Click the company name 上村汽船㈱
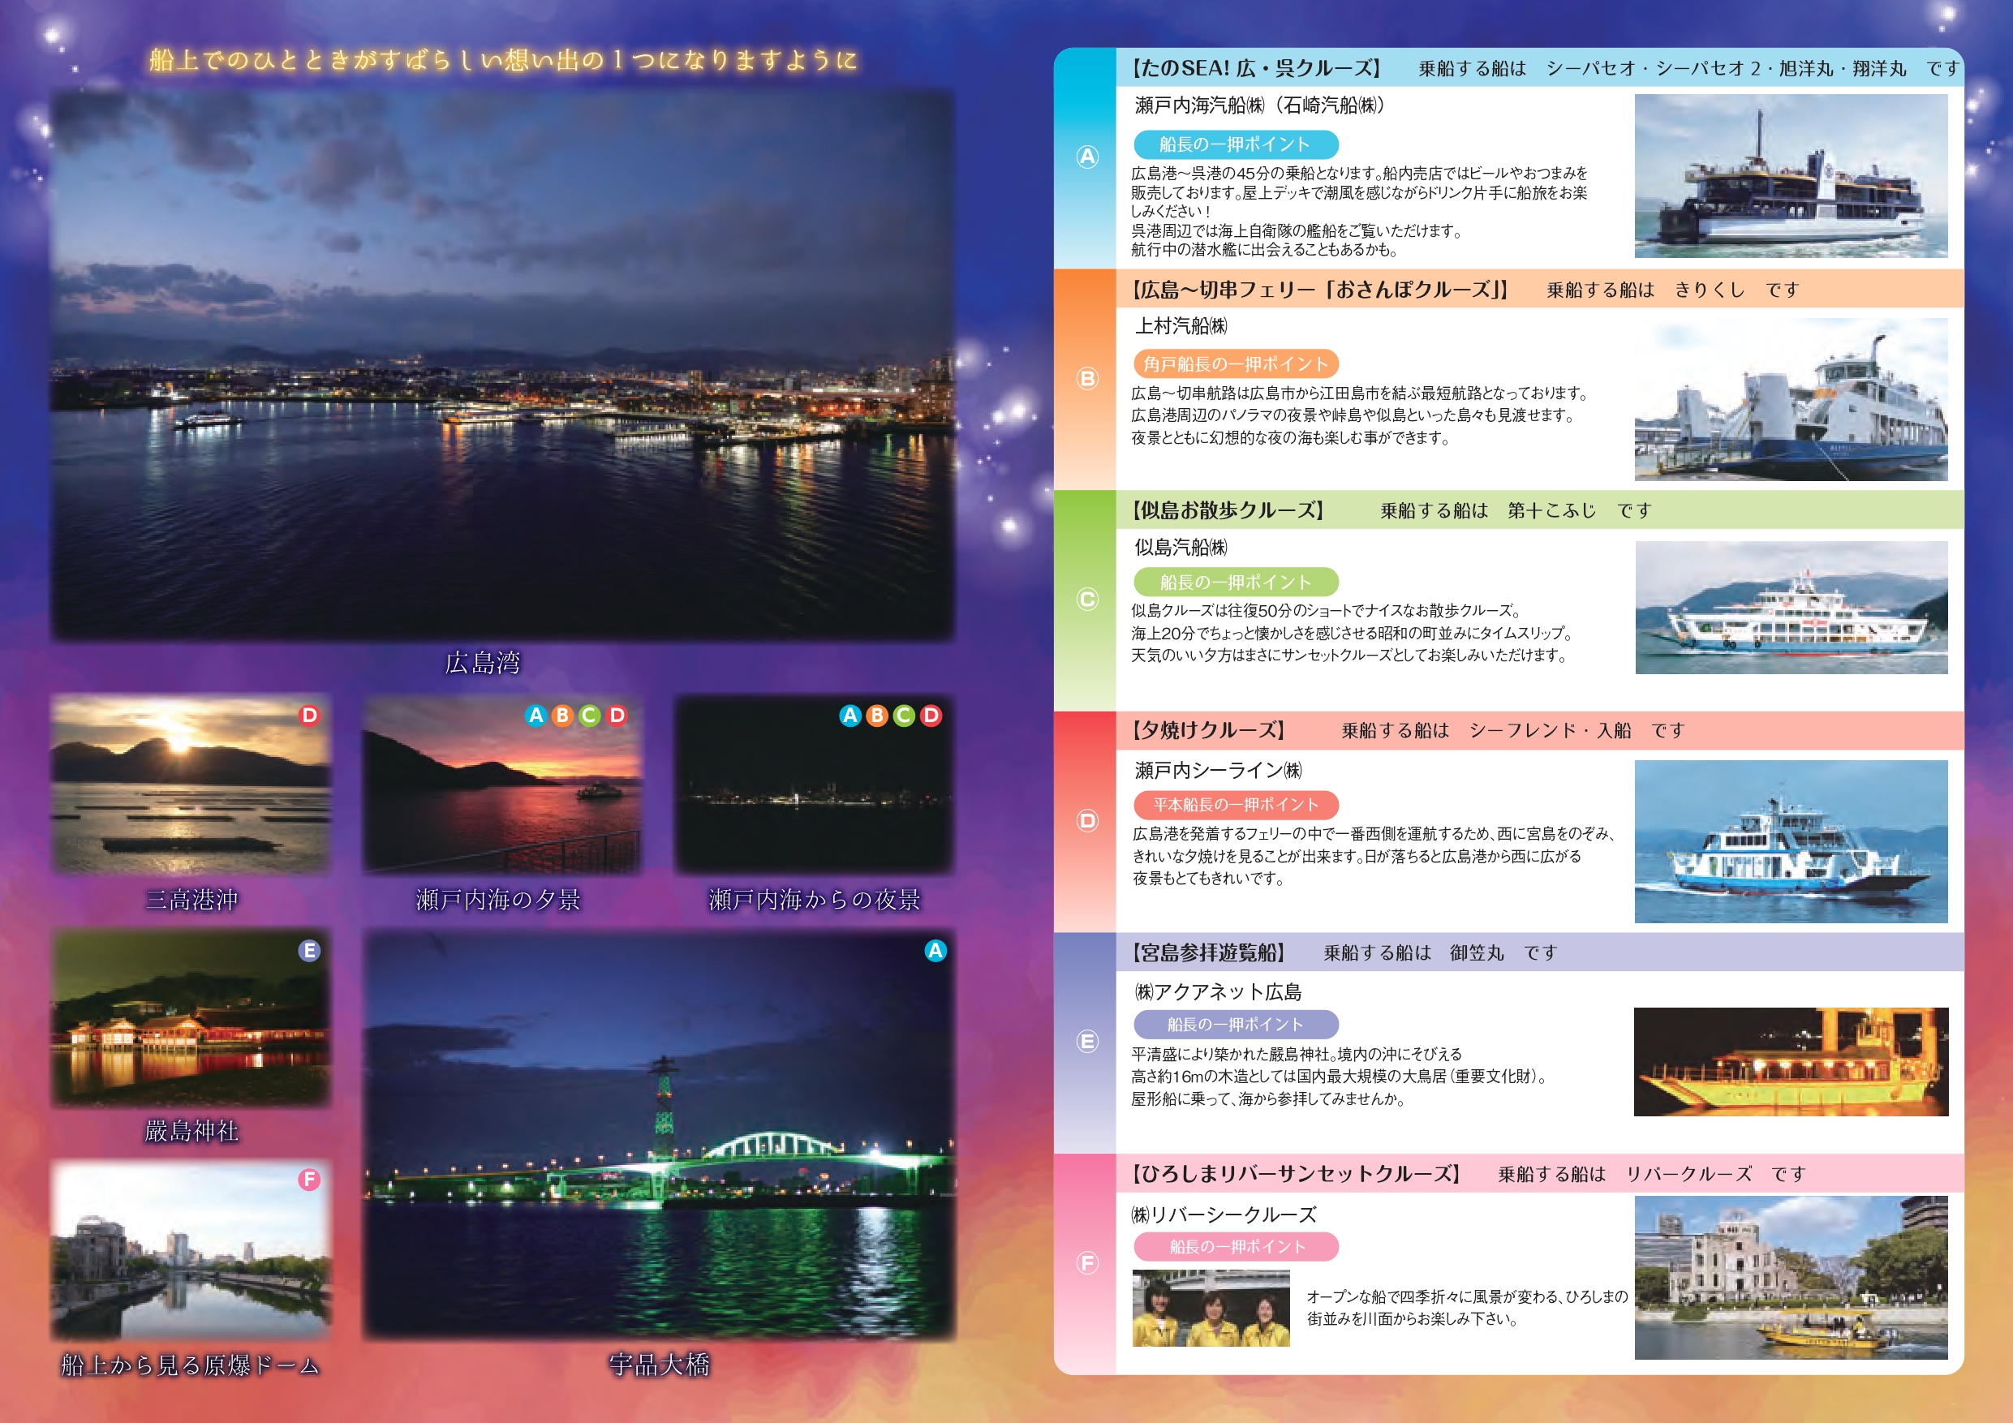The height and width of the screenshot is (1423, 2013). [x=1181, y=326]
